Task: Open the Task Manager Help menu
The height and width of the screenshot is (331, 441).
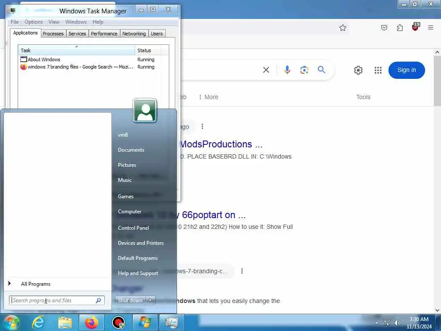Action: pos(98,22)
